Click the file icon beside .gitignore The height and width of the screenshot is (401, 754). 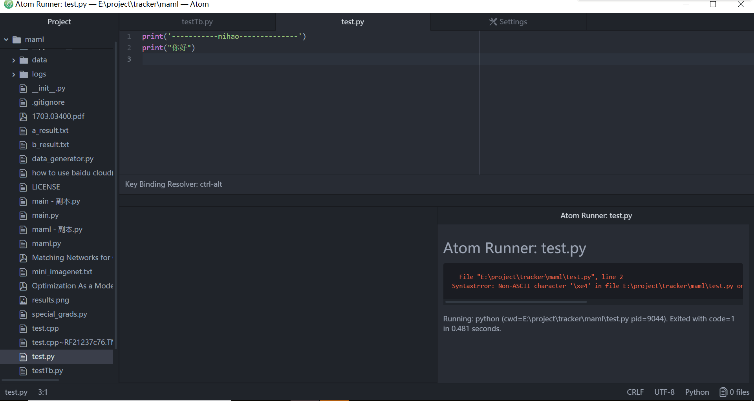23,102
